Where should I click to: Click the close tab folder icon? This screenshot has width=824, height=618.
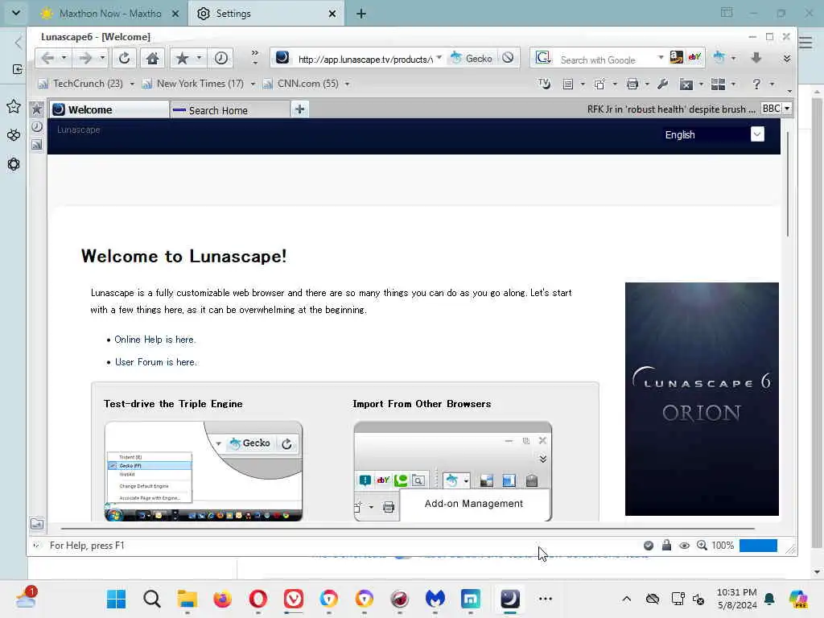pyautogui.click(x=686, y=84)
